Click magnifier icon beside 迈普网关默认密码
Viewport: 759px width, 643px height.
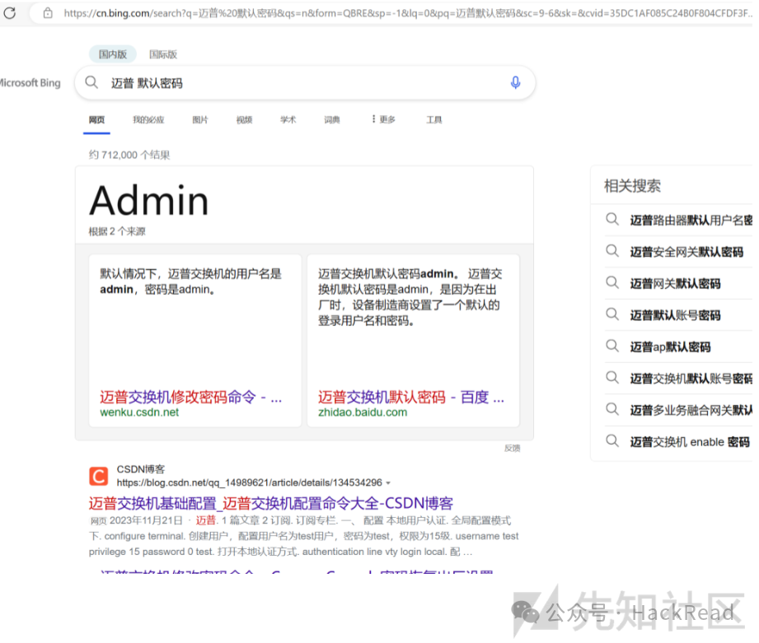coord(612,283)
